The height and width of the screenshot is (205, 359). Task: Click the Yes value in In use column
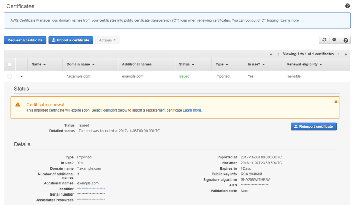pos(250,76)
